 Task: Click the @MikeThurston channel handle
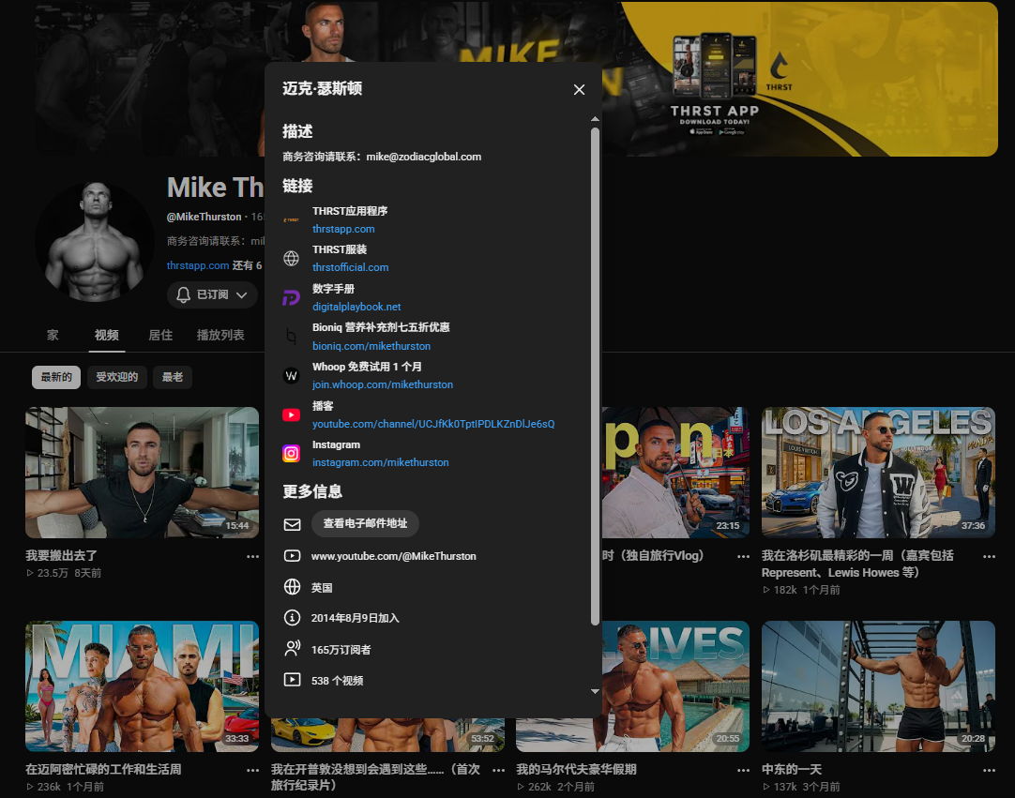click(x=204, y=217)
